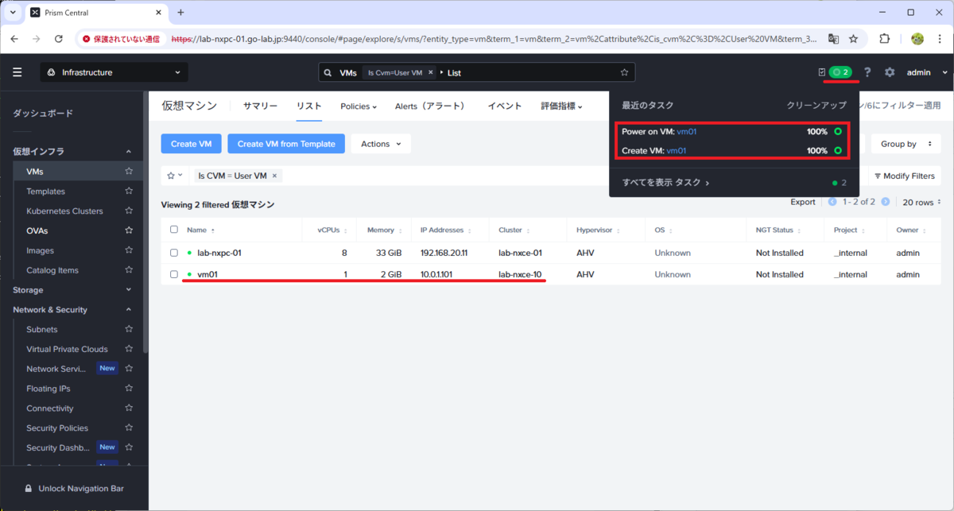Open the Chrome profile avatar

point(917,38)
